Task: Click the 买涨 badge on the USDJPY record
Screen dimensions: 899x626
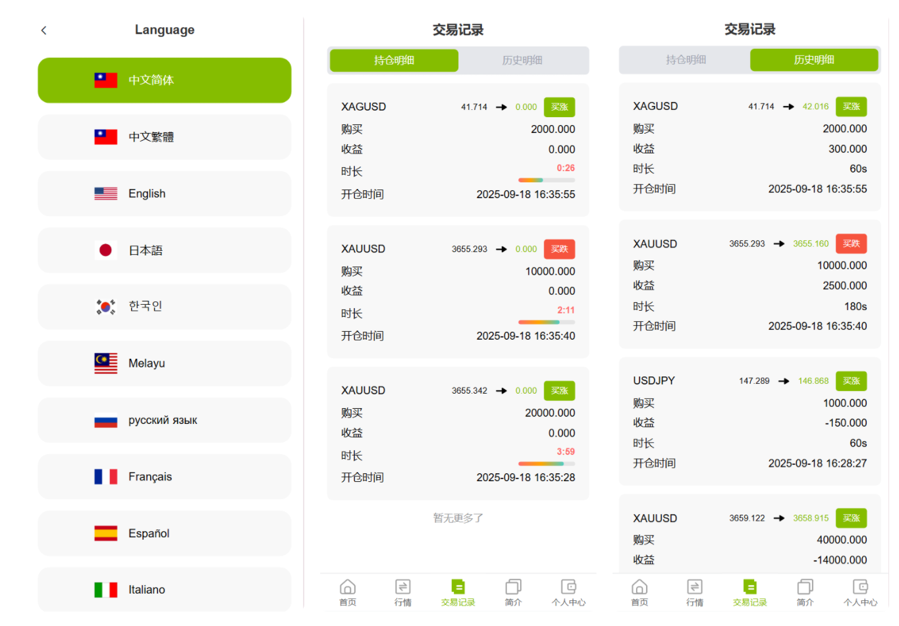Action: (851, 381)
